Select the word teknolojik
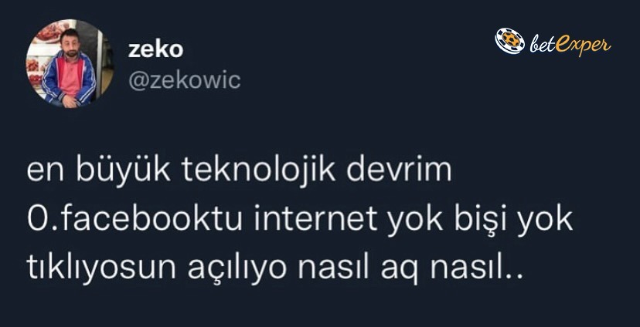The image size is (640, 327). click(x=259, y=170)
